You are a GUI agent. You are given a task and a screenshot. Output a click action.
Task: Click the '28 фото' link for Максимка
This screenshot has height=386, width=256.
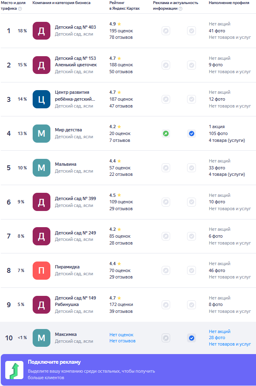(x=217, y=338)
